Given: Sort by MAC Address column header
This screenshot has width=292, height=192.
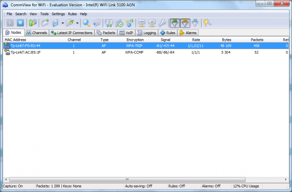Looking at the screenshot, I should point(31,39).
